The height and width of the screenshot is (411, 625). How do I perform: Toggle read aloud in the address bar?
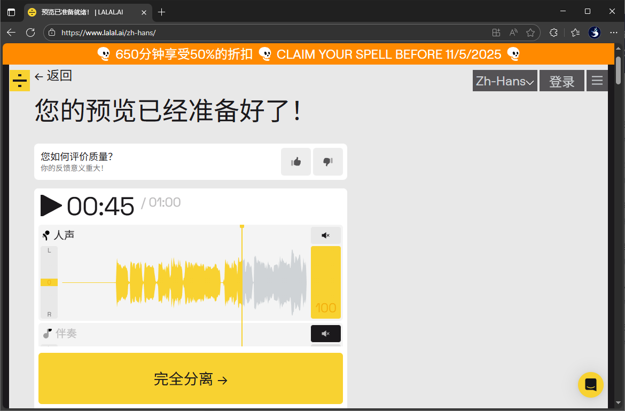click(x=513, y=33)
